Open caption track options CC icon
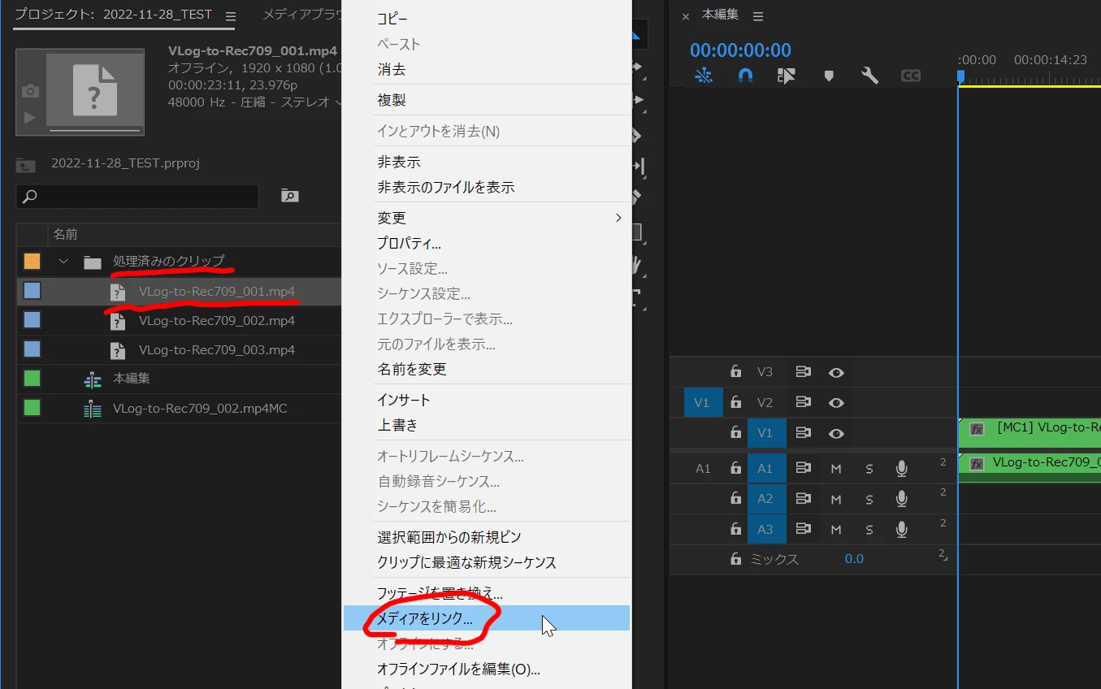Viewport: 1101px width, 689px height. pos(911,76)
